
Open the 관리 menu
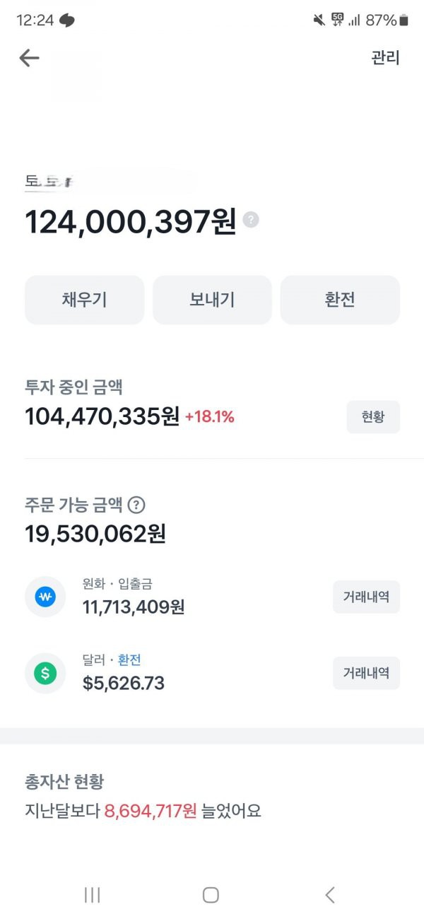click(x=386, y=58)
